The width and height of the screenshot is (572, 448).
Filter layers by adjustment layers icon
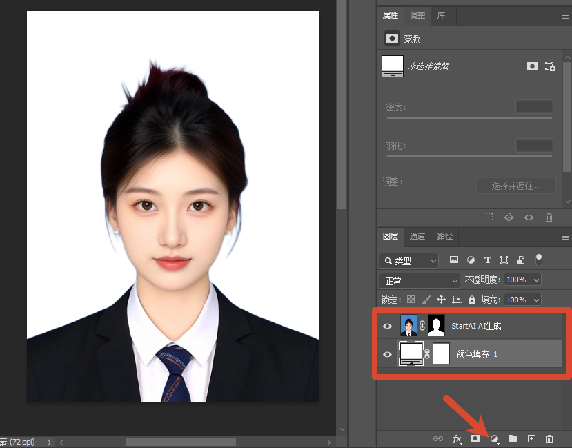click(x=471, y=260)
